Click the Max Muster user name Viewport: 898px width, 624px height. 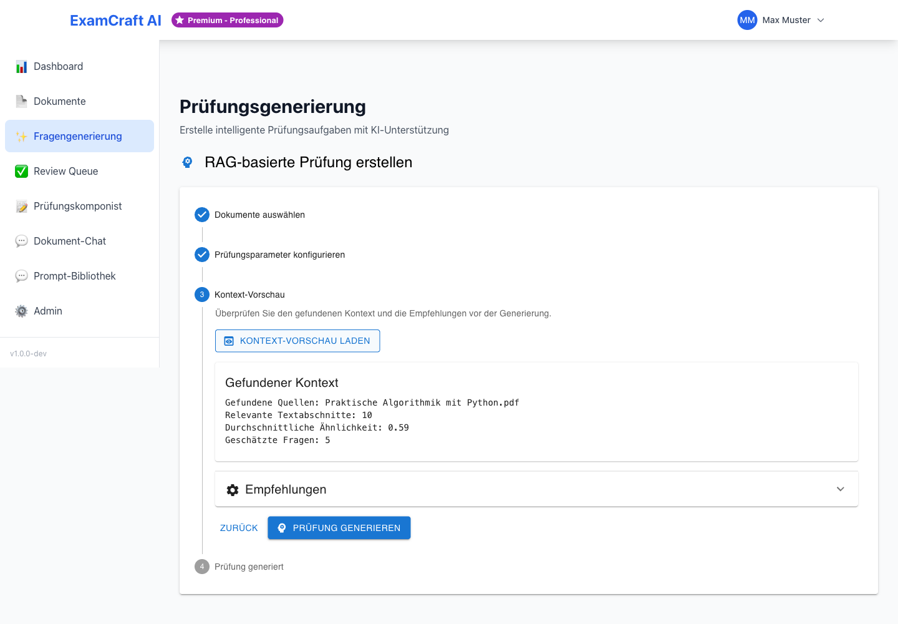pyautogui.click(x=786, y=20)
